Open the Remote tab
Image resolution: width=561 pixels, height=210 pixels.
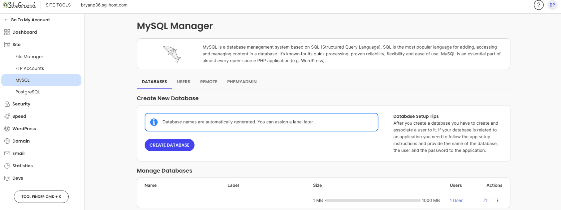coord(209,82)
